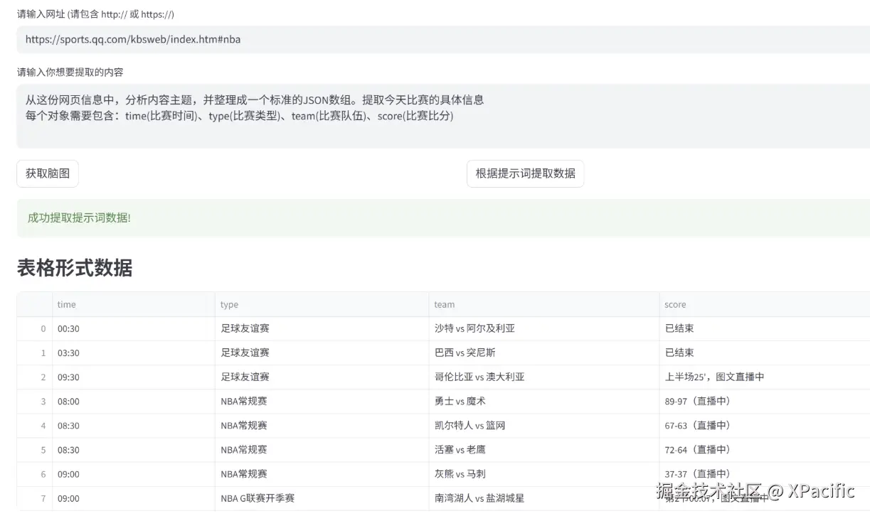Select the 活塞 vs 老鹰 team cell
The height and width of the screenshot is (516, 870).
pyautogui.click(x=543, y=449)
